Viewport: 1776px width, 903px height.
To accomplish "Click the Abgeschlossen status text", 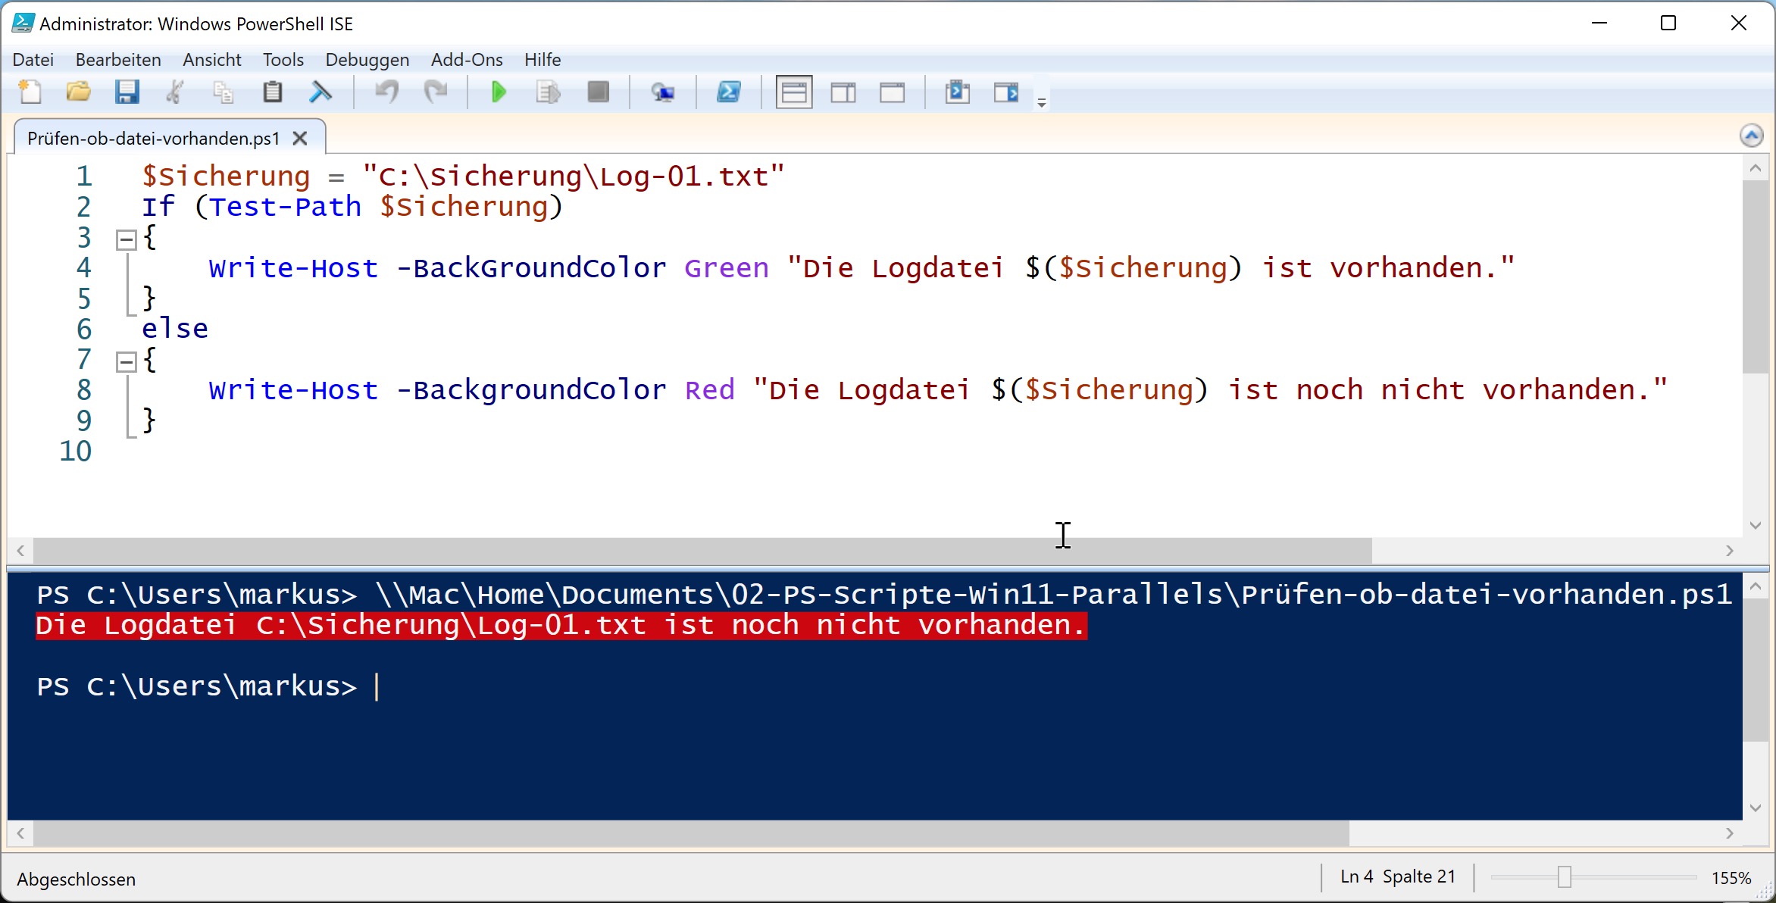I will [77, 880].
